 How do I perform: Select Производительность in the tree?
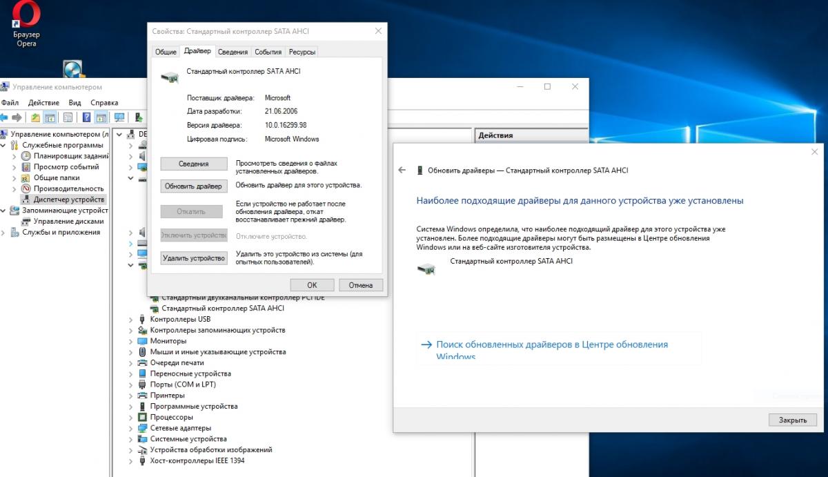[68, 188]
